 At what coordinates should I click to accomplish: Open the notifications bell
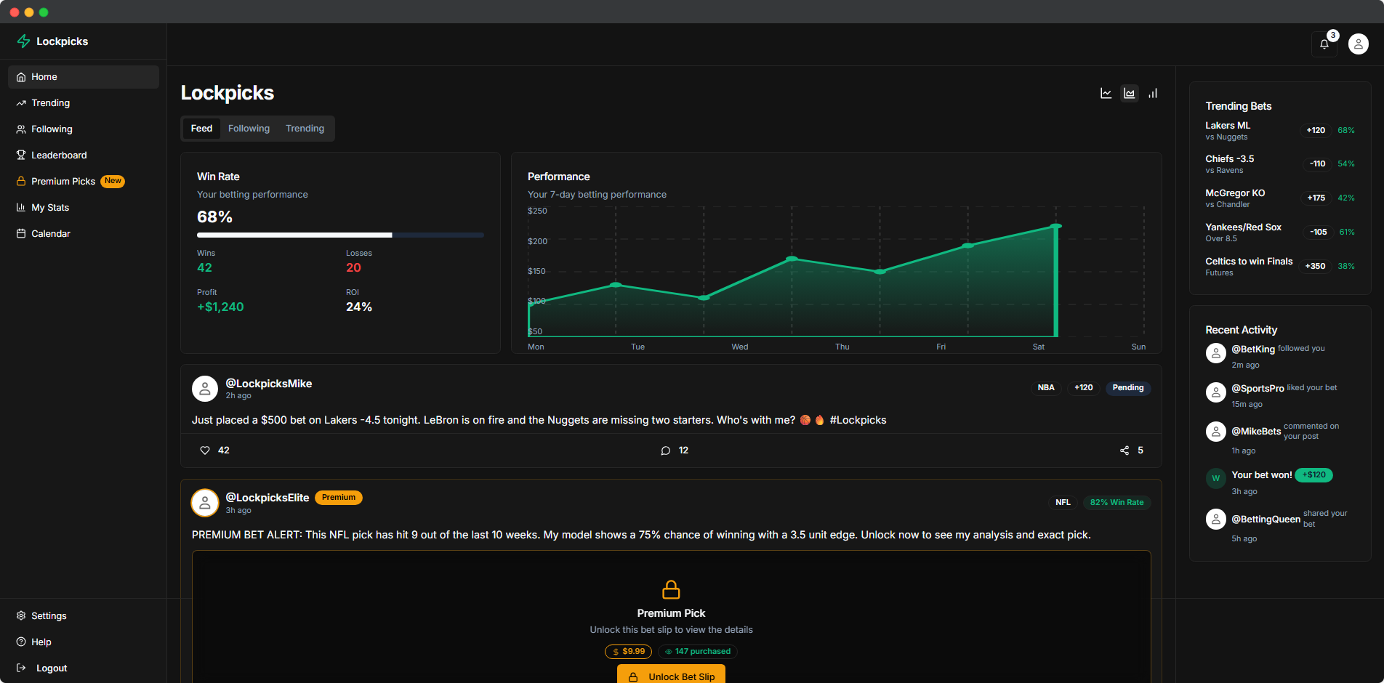tap(1324, 44)
